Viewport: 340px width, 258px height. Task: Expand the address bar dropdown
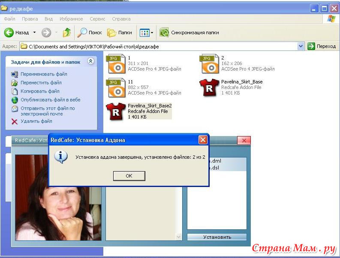point(301,46)
